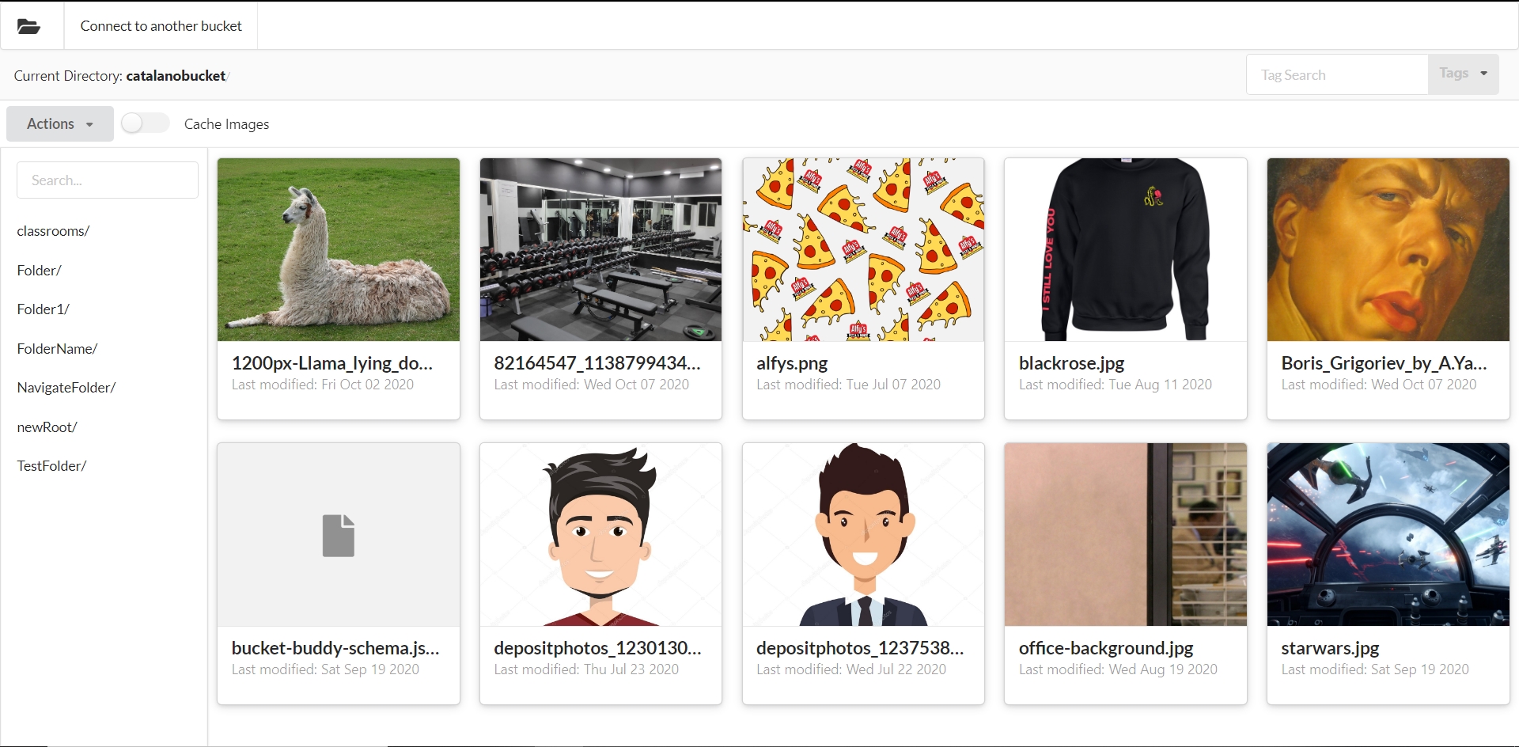The width and height of the screenshot is (1519, 747).
Task: Open the classrooms/ folder
Action: pyautogui.click(x=53, y=231)
